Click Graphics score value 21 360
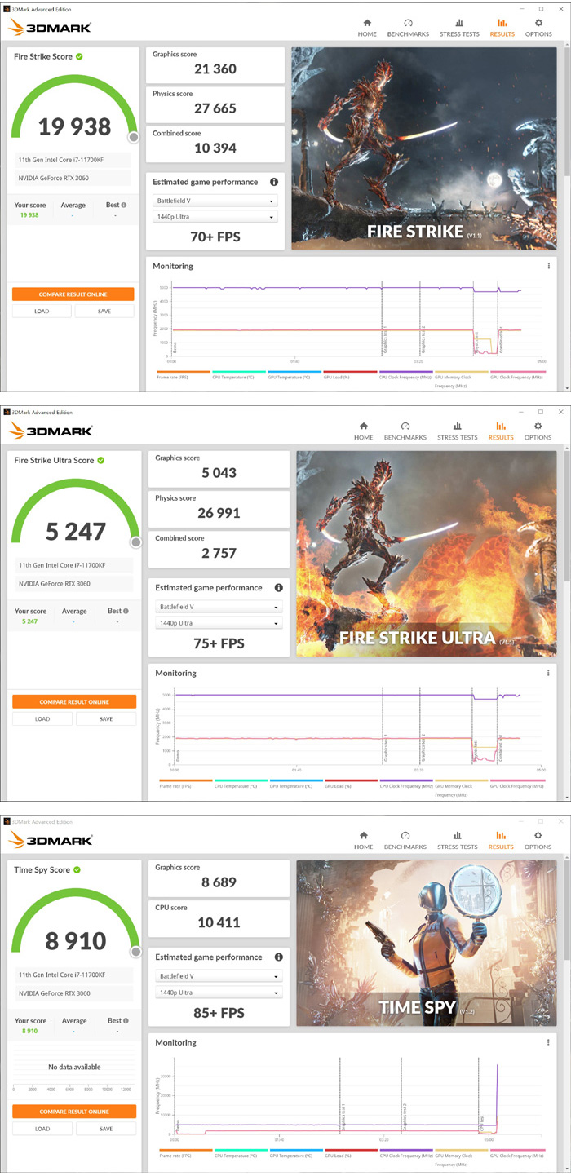 pyautogui.click(x=215, y=69)
